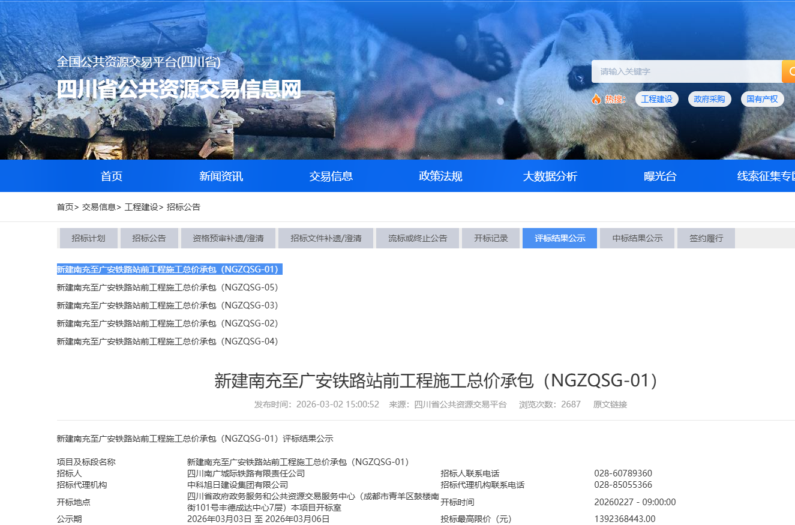
Task: Select the 政府采购 hot search tag
Action: click(709, 99)
